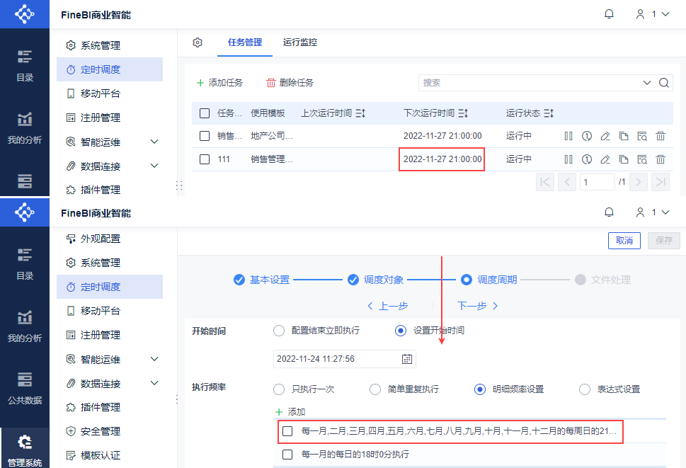Switch to 运行监控 tab
686x468 pixels.
tap(299, 42)
